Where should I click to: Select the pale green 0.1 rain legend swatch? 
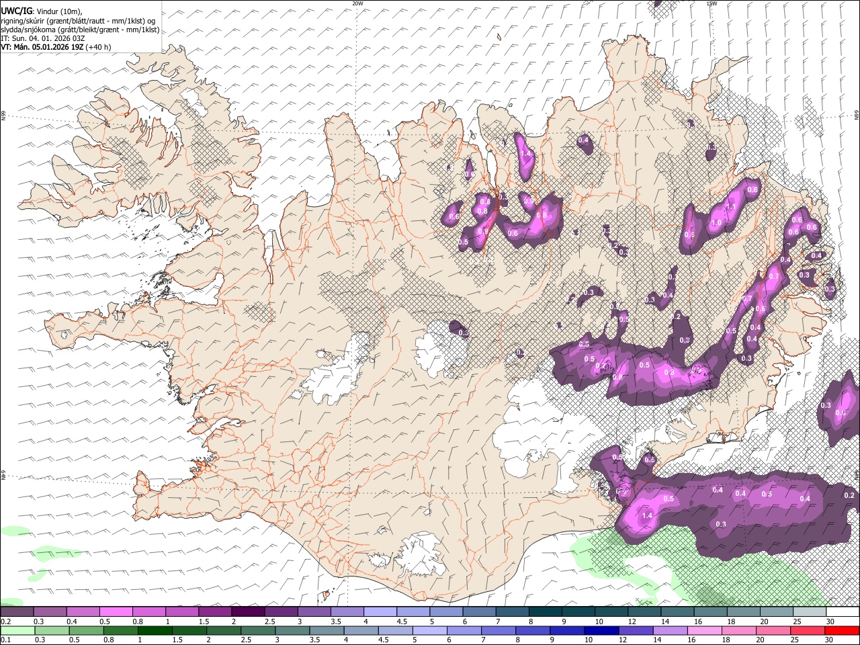coord(17,630)
